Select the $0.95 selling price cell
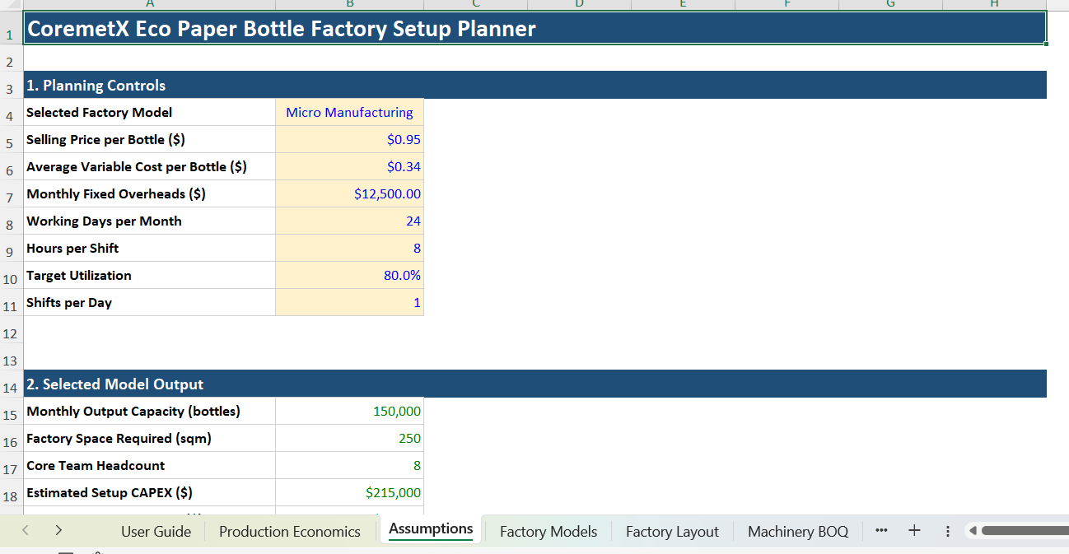The width and height of the screenshot is (1069, 554). (349, 139)
